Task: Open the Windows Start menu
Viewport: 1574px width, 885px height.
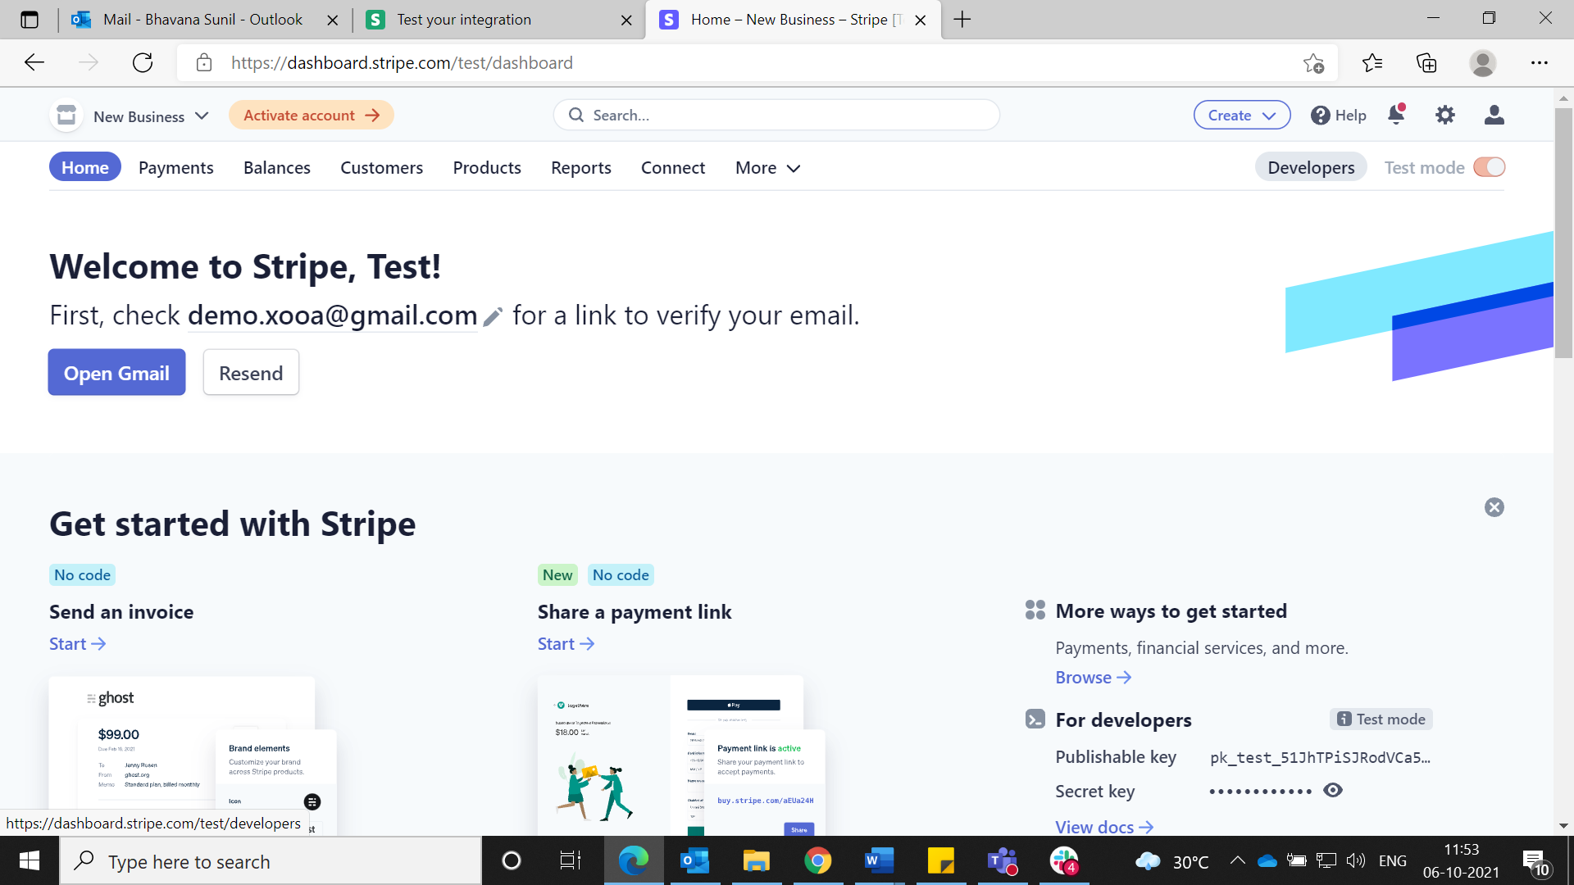Action: tap(30, 861)
